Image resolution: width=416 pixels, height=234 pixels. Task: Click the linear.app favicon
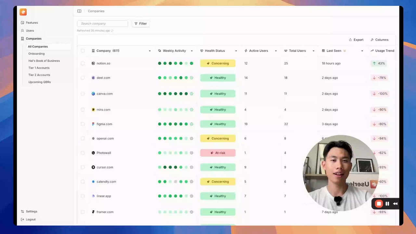point(93,196)
